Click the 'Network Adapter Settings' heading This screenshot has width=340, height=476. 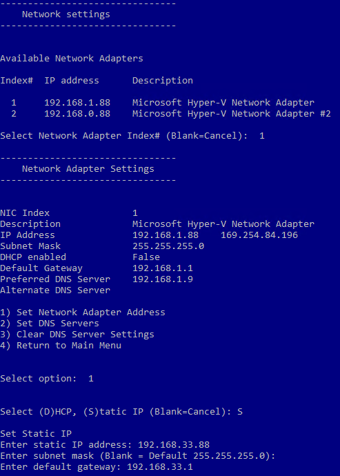[x=88, y=169]
